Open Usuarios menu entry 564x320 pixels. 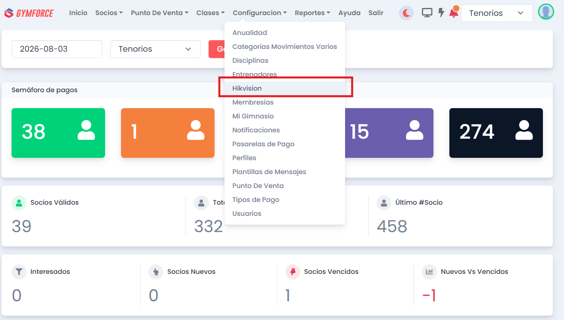285,213
